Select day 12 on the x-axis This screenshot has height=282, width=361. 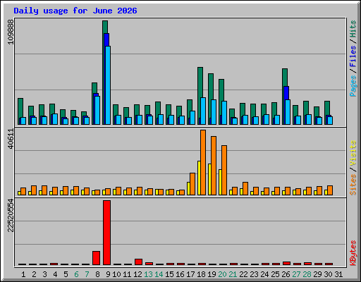click(x=137, y=274)
